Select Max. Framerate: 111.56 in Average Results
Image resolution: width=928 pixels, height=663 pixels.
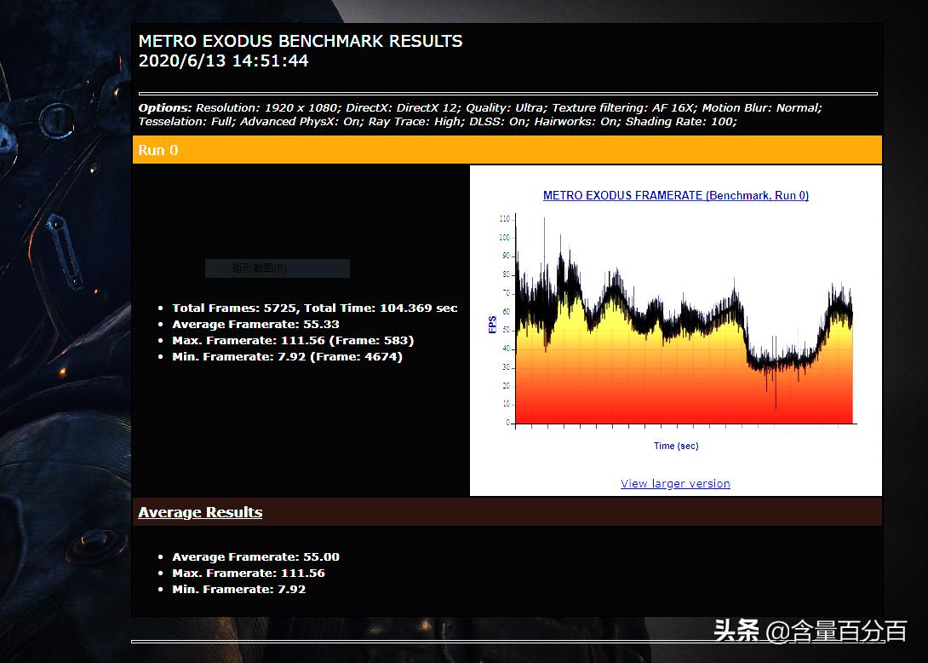(x=249, y=573)
